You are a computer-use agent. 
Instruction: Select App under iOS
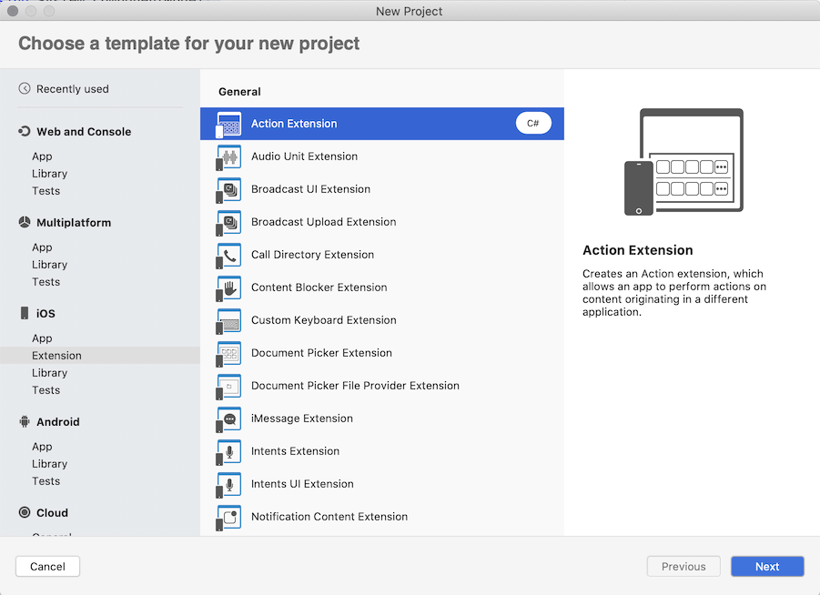click(42, 338)
